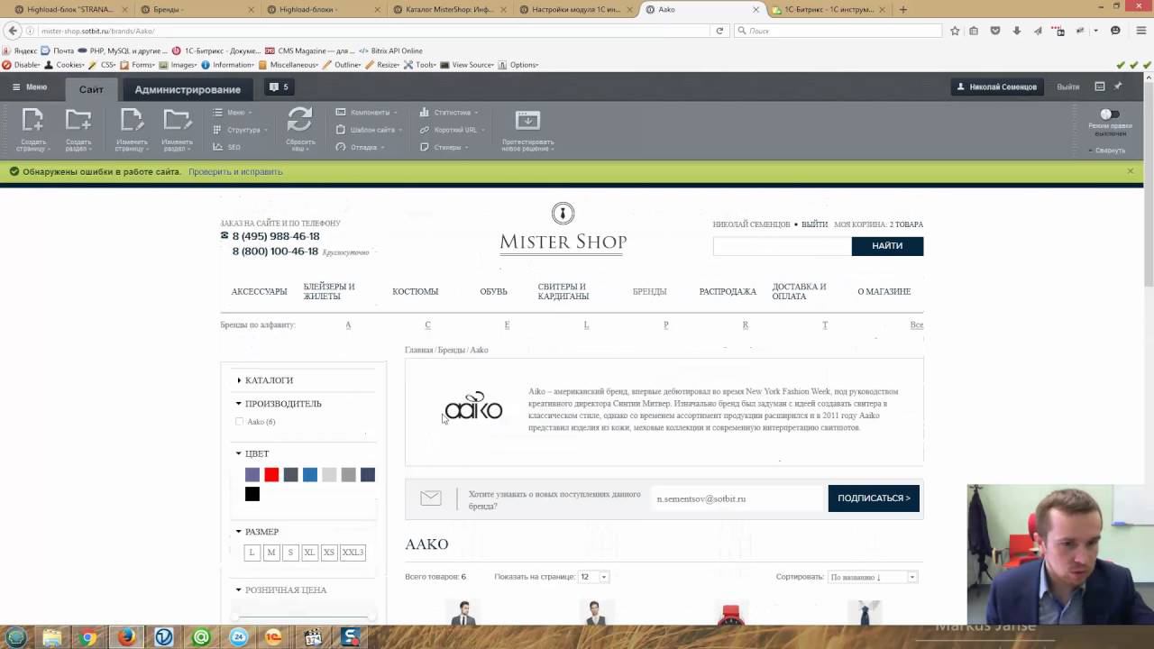Viewport: 1154px width, 649px height.
Task: Click the Подписаться subscribe button
Action: click(x=874, y=498)
